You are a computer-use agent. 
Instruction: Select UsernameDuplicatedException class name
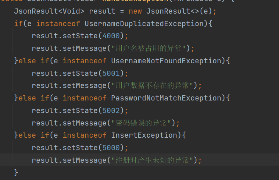click(144, 24)
